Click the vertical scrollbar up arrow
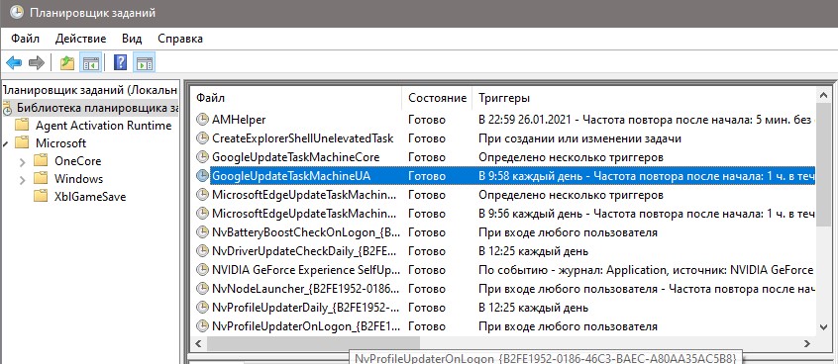The image size is (838, 364). (x=824, y=96)
